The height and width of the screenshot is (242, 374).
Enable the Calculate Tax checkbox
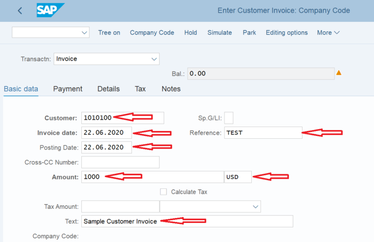tap(164, 192)
